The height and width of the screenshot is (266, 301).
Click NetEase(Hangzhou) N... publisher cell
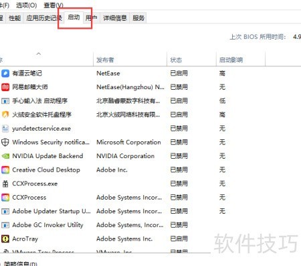pyautogui.click(x=130, y=87)
